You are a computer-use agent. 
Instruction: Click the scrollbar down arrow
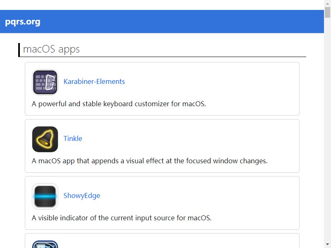point(327,244)
